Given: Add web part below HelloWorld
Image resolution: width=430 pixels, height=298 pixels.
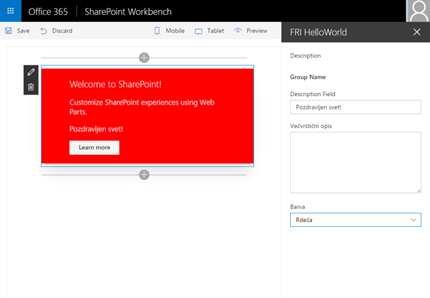Looking at the screenshot, I should 144,174.
